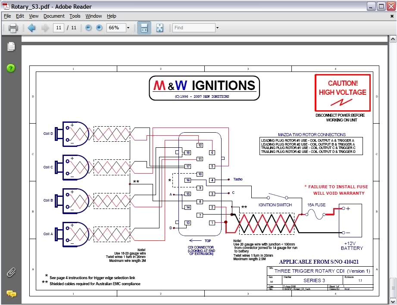Go back using the previous view arrow
This screenshot has height=305, width=397.
pos(31,28)
